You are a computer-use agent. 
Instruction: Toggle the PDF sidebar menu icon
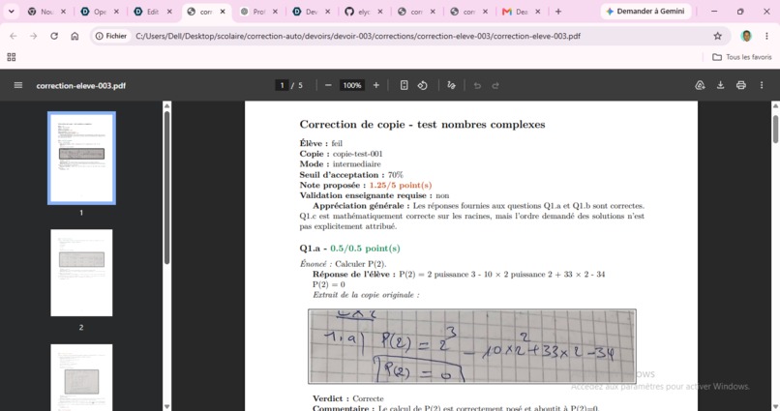[18, 85]
